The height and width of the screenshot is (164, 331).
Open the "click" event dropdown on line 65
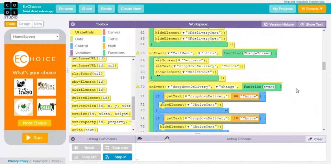click(199, 53)
